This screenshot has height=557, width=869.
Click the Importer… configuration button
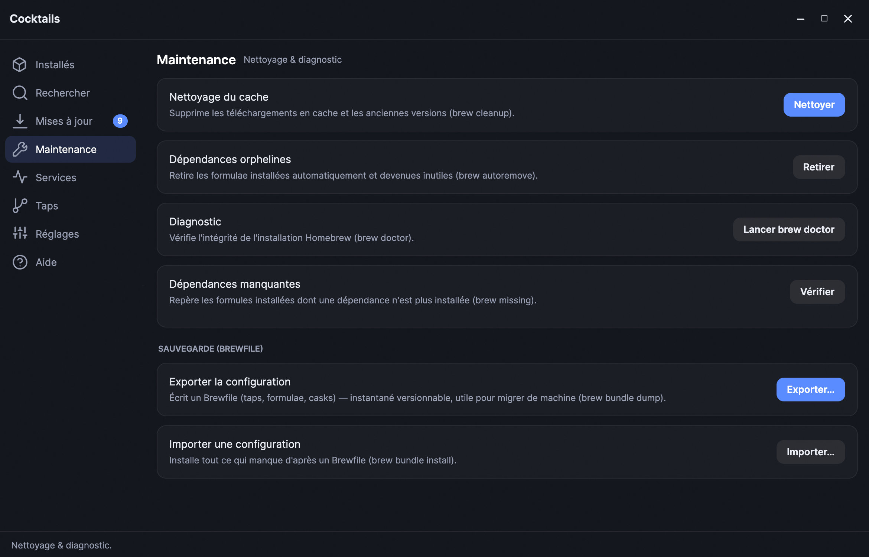[810, 452]
